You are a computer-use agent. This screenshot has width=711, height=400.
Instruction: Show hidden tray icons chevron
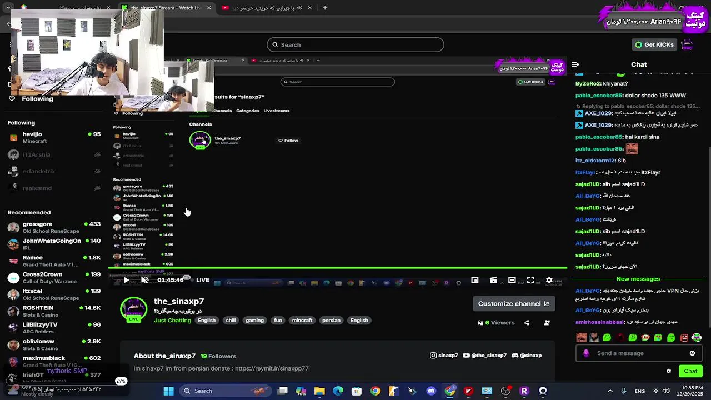(x=610, y=391)
